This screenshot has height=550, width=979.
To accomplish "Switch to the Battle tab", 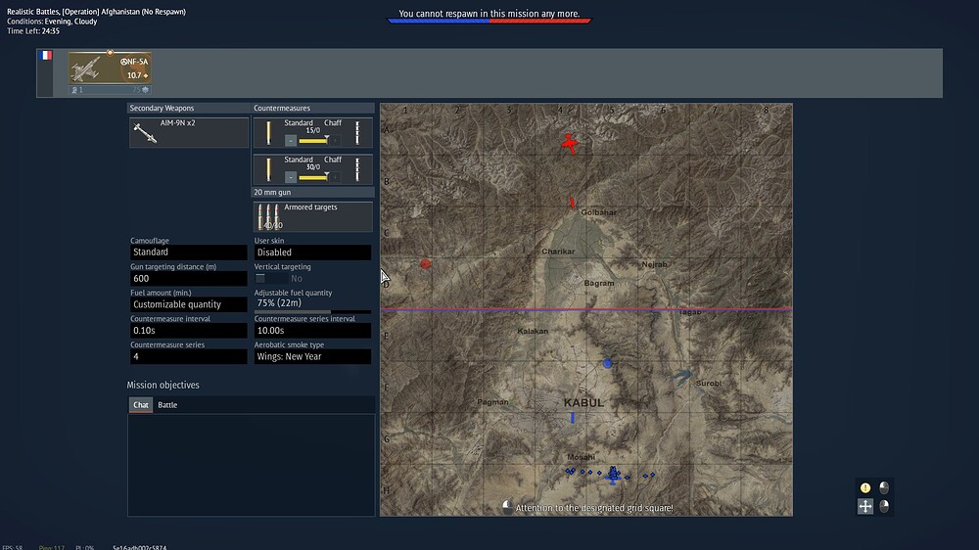I will click(x=167, y=405).
